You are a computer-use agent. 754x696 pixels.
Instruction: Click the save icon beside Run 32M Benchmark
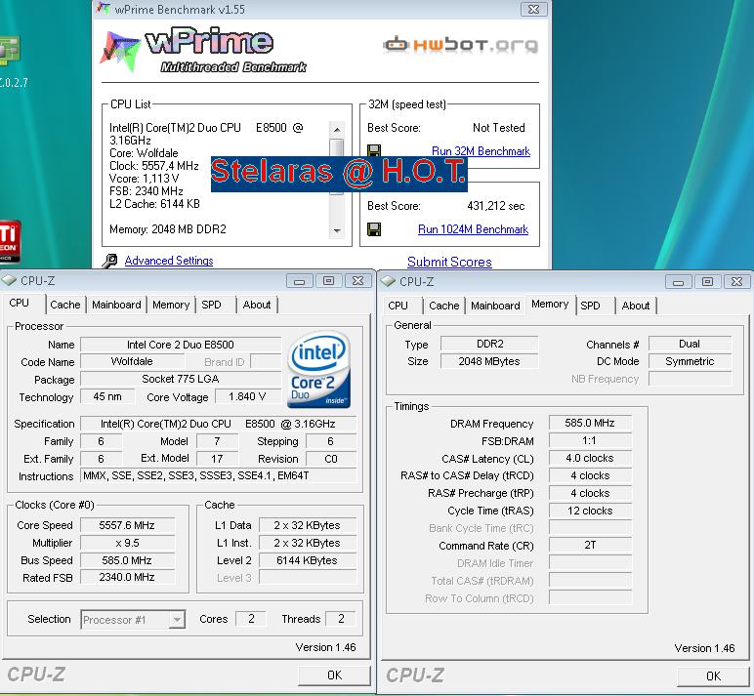(374, 150)
